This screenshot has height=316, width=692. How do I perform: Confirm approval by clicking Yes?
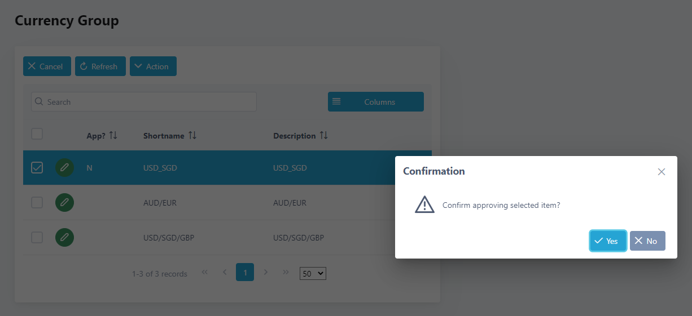(607, 241)
